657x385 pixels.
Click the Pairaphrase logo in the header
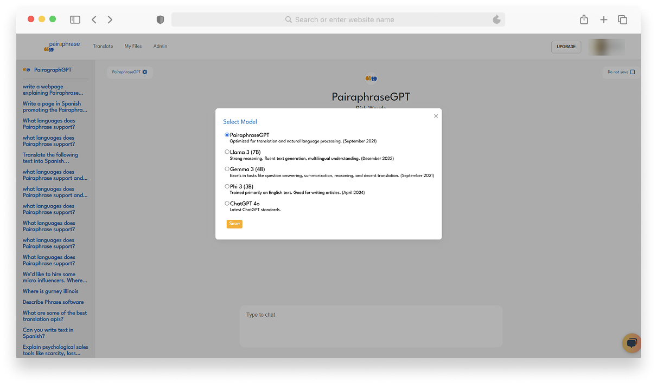pyautogui.click(x=62, y=47)
